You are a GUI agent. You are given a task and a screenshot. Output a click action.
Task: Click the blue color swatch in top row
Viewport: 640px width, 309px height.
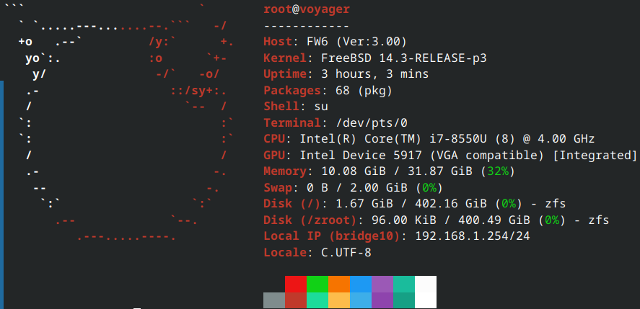(361, 283)
